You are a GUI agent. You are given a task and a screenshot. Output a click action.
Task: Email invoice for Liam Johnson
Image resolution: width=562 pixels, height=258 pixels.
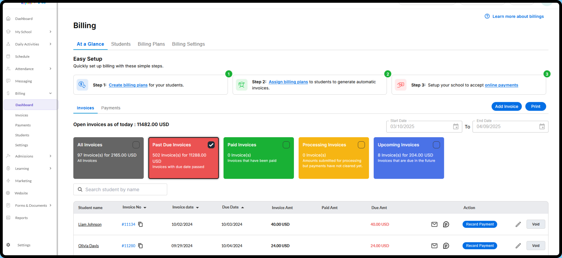click(x=434, y=224)
